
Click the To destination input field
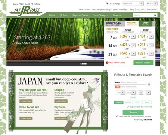coord(130,87)
